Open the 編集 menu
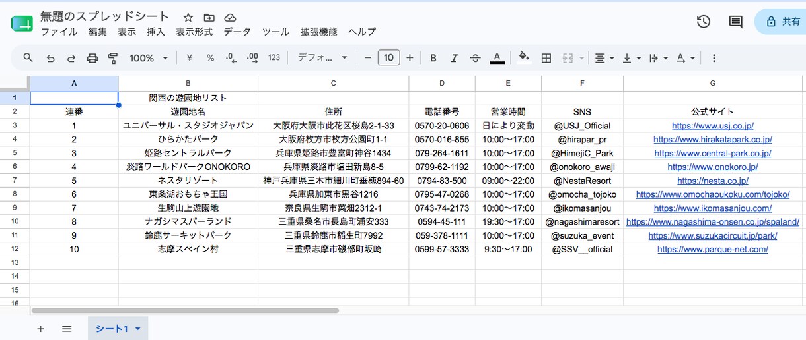The image size is (806, 340). 98,32
